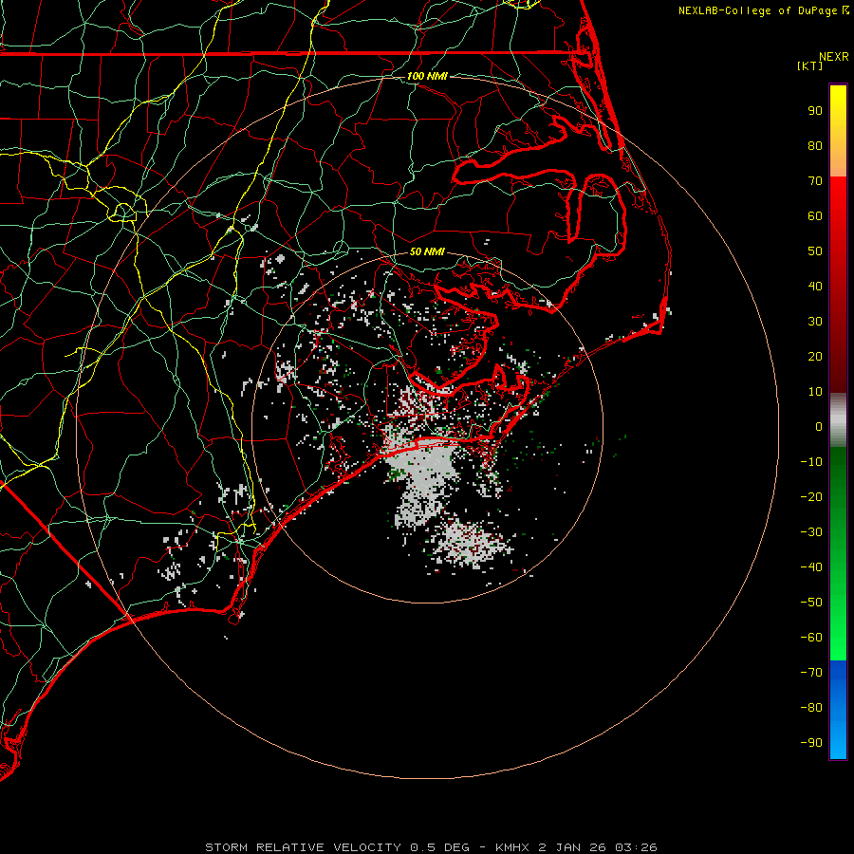This screenshot has height=854, width=854.
Task: Click the NEXR label above the scale
Action: tap(834, 57)
